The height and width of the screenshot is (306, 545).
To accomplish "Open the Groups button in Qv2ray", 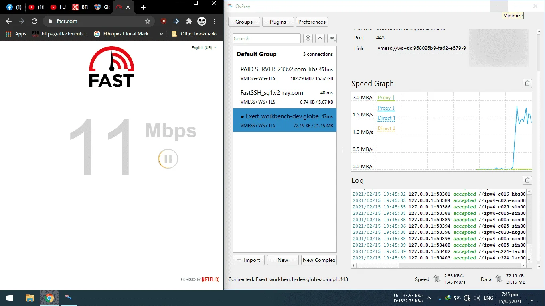I will tap(244, 22).
